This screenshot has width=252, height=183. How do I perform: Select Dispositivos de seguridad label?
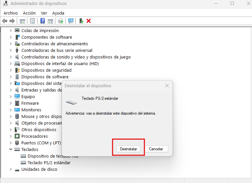(46, 70)
